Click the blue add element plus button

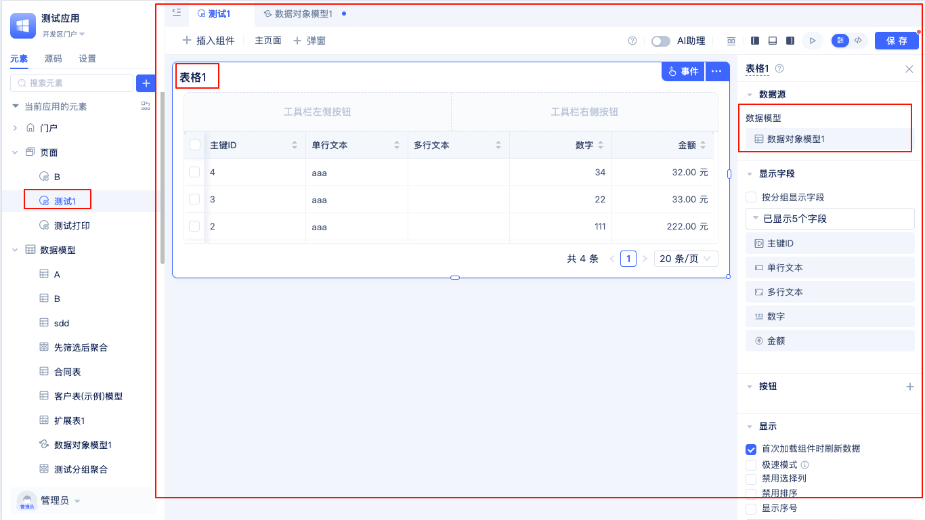coord(146,83)
